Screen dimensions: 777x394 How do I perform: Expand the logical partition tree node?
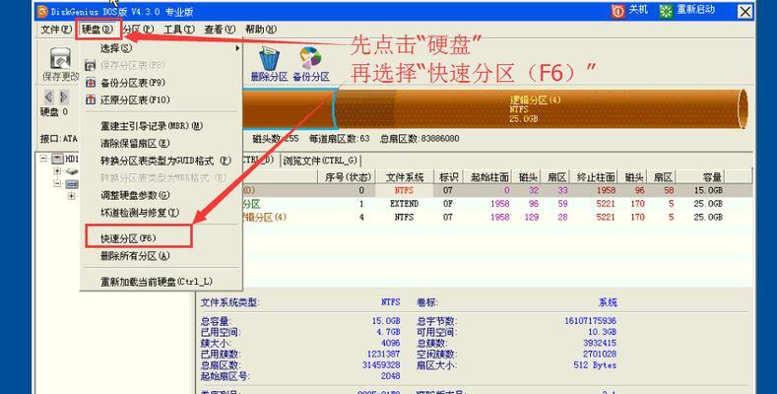tap(71, 196)
